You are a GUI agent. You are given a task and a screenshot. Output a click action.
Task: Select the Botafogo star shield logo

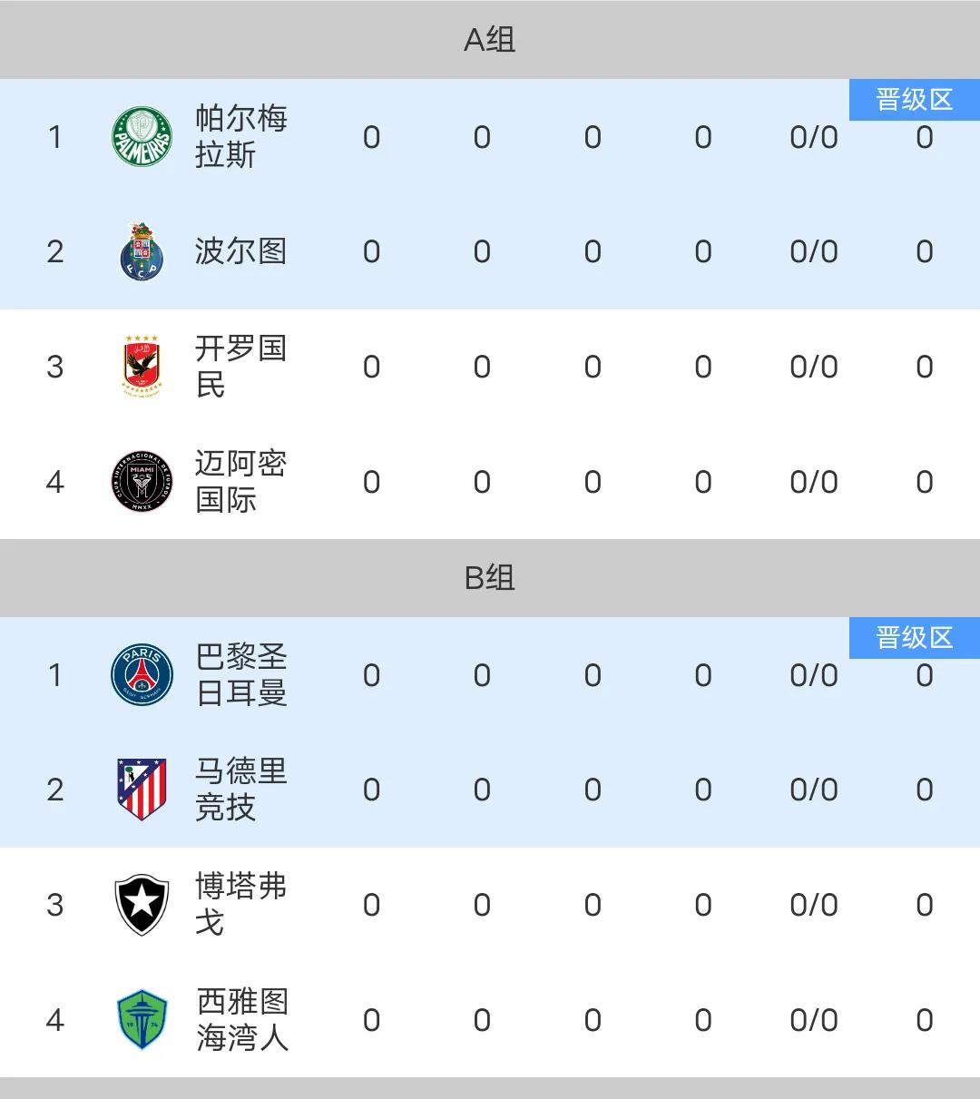142,905
